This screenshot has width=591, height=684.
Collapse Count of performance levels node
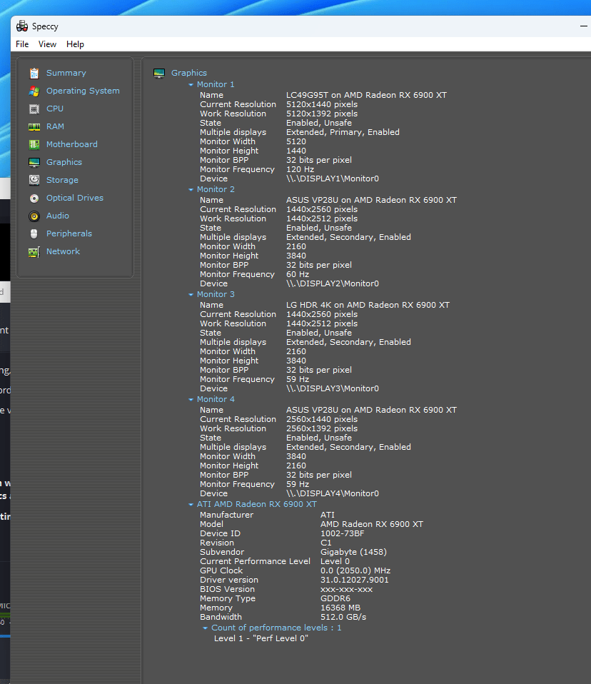(x=205, y=628)
